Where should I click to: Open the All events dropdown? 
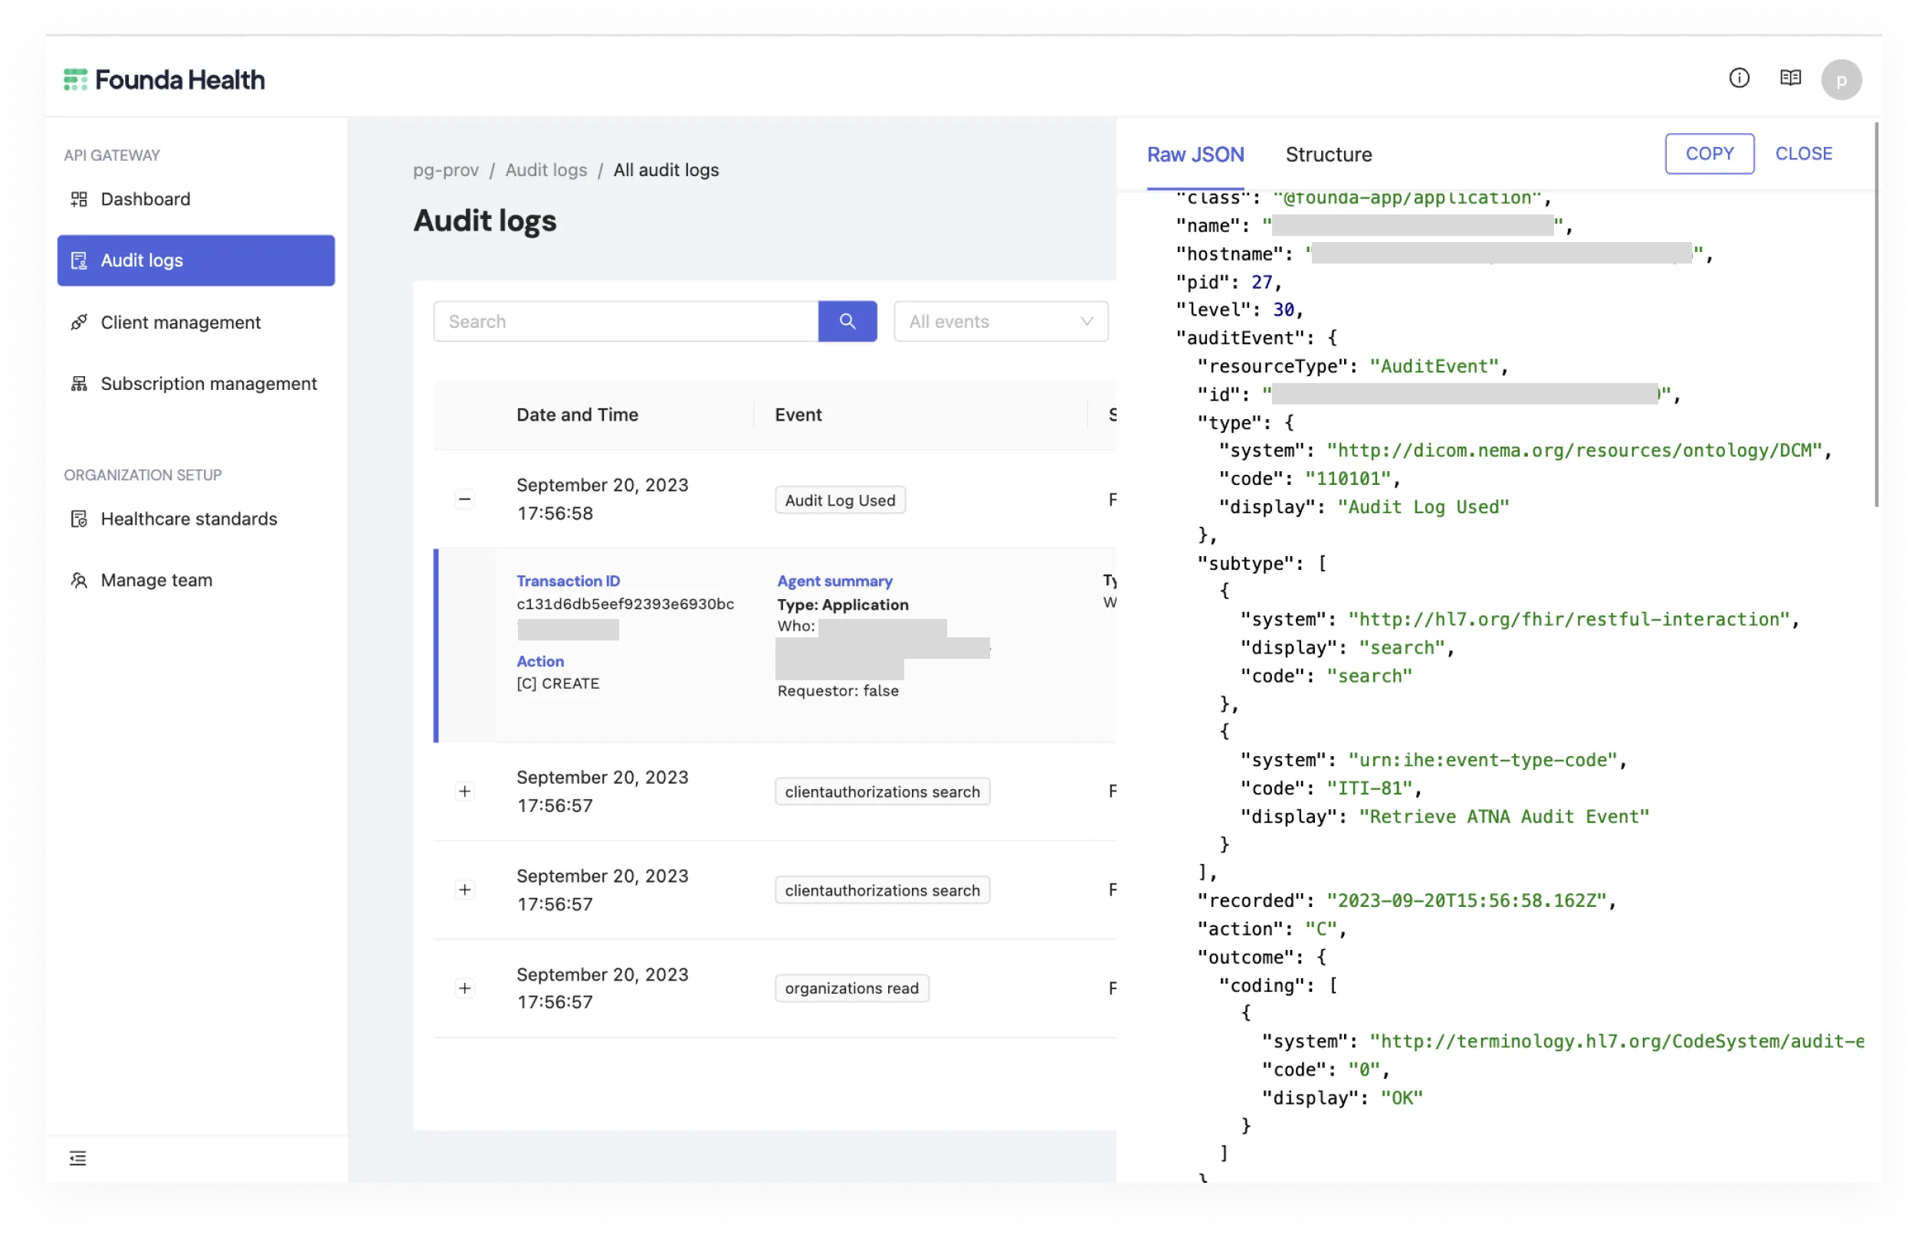[1000, 322]
